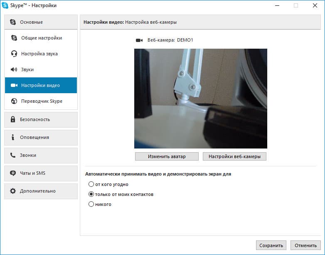Image resolution: width=325 pixels, height=255 pixels.
Task: Collapse the Основные settings section
Action: coord(41,22)
